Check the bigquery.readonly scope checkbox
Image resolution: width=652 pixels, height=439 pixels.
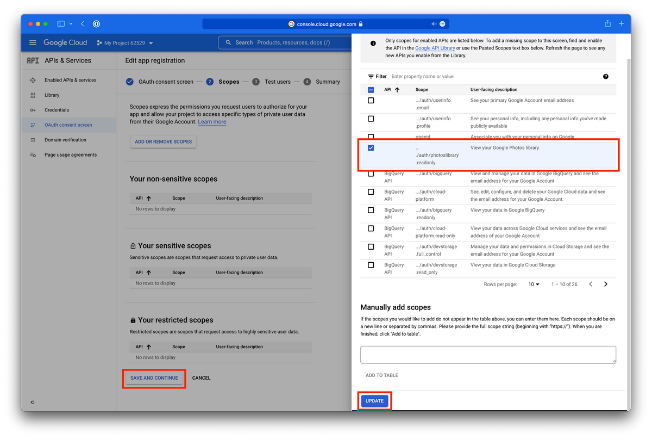371,210
